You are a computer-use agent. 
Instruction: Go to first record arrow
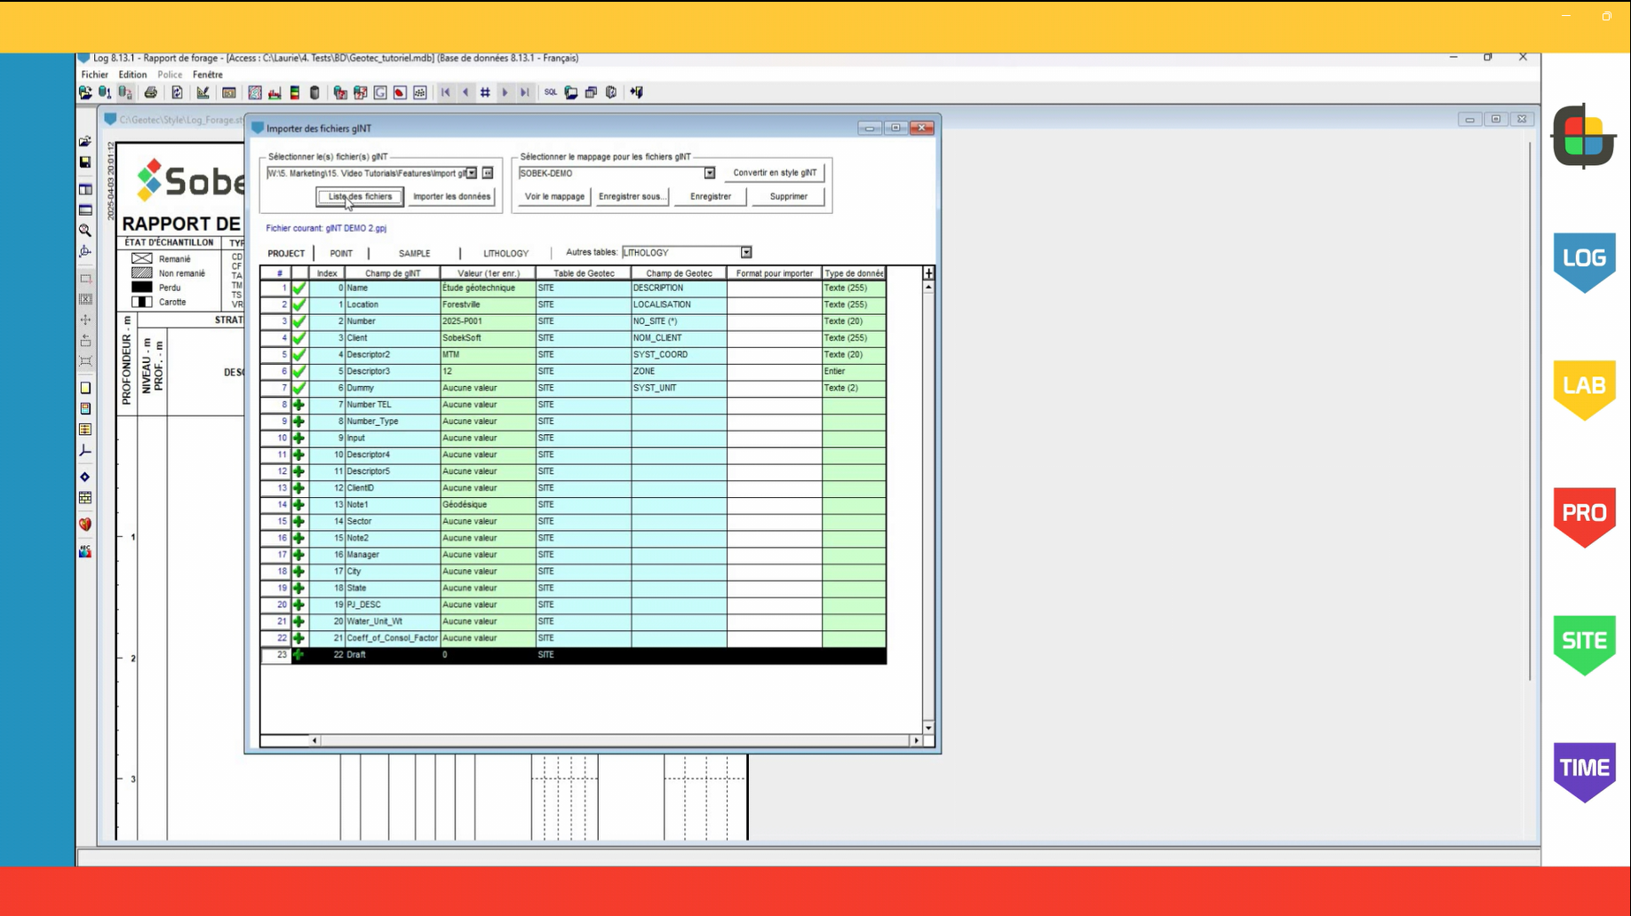[446, 92]
